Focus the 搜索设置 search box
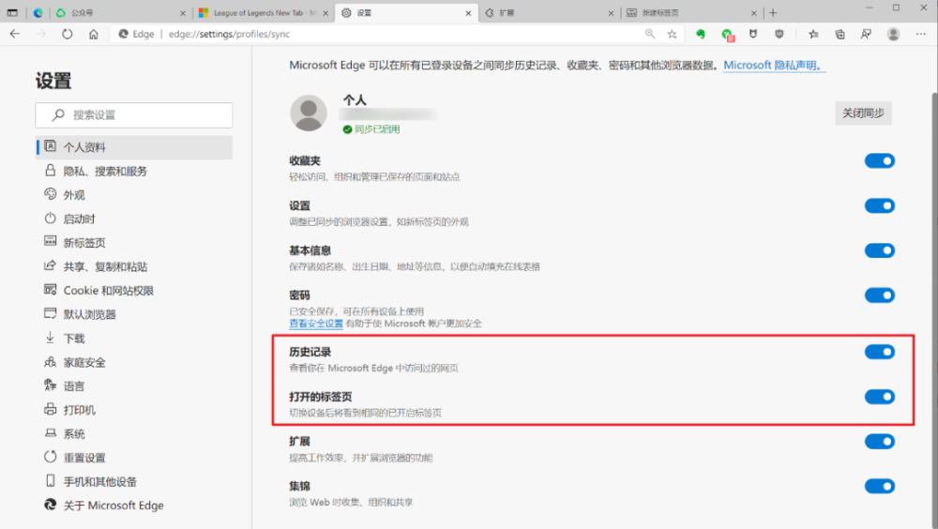The image size is (938, 529). tap(134, 114)
